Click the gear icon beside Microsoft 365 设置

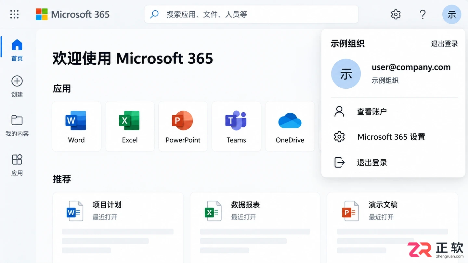click(339, 137)
